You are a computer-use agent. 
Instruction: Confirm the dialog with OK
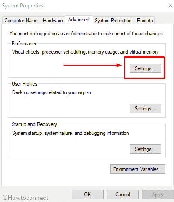click(87, 195)
